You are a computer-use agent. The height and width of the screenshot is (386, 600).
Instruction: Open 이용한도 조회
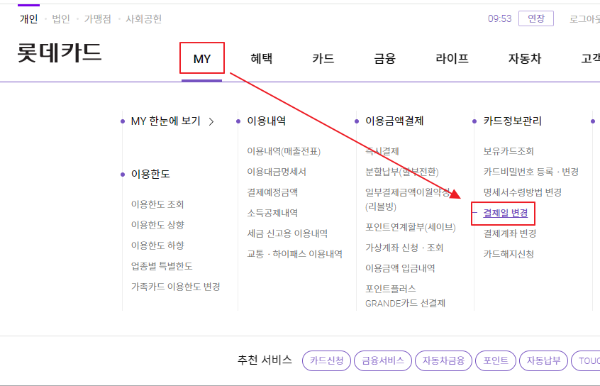click(x=157, y=204)
